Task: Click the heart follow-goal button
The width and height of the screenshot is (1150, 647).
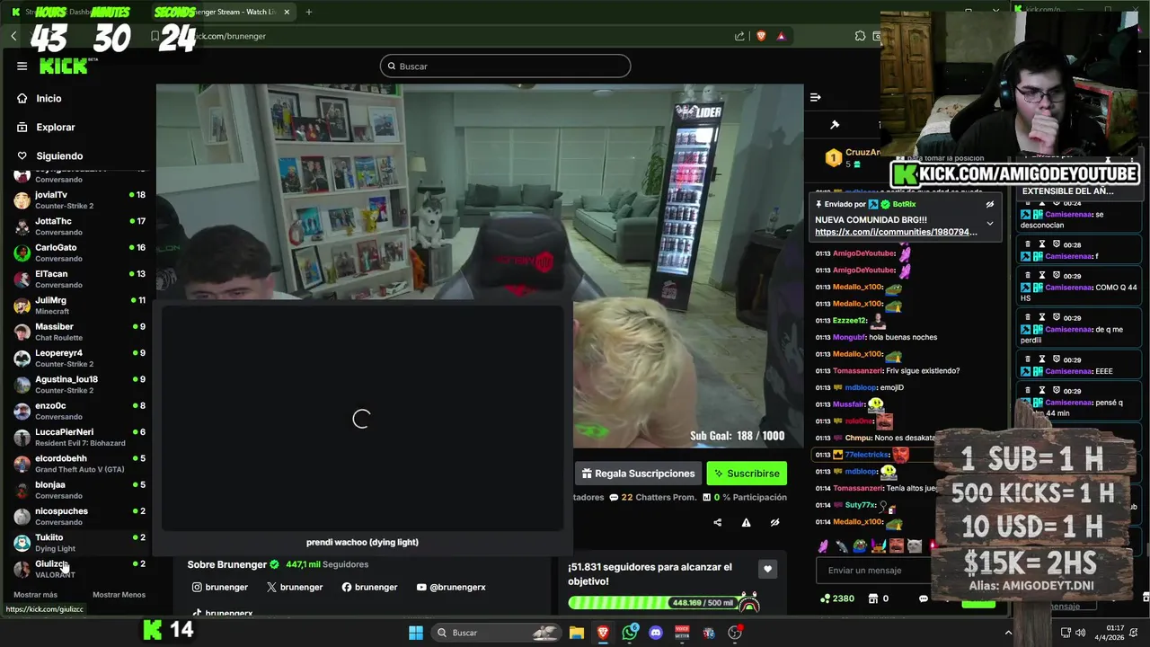Action: click(x=767, y=569)
